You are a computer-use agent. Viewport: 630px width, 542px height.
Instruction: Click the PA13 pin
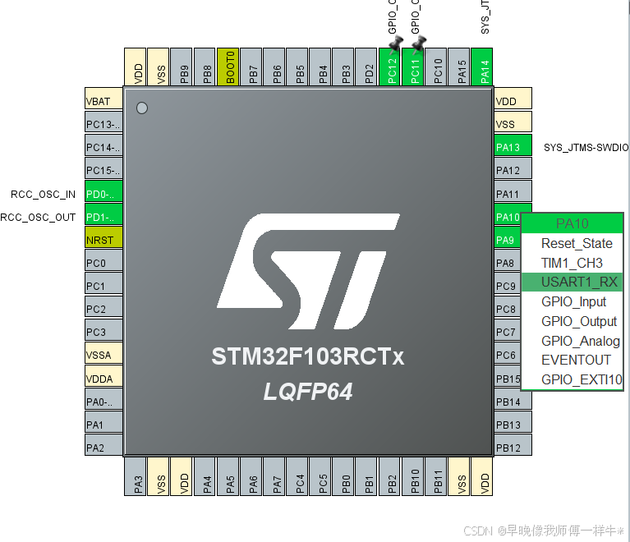pyautogui.click(x=513, y=145)
